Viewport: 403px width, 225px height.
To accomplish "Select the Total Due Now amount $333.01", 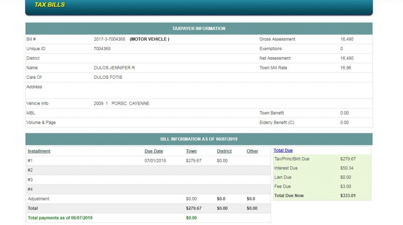I will [x=348, y=196].
